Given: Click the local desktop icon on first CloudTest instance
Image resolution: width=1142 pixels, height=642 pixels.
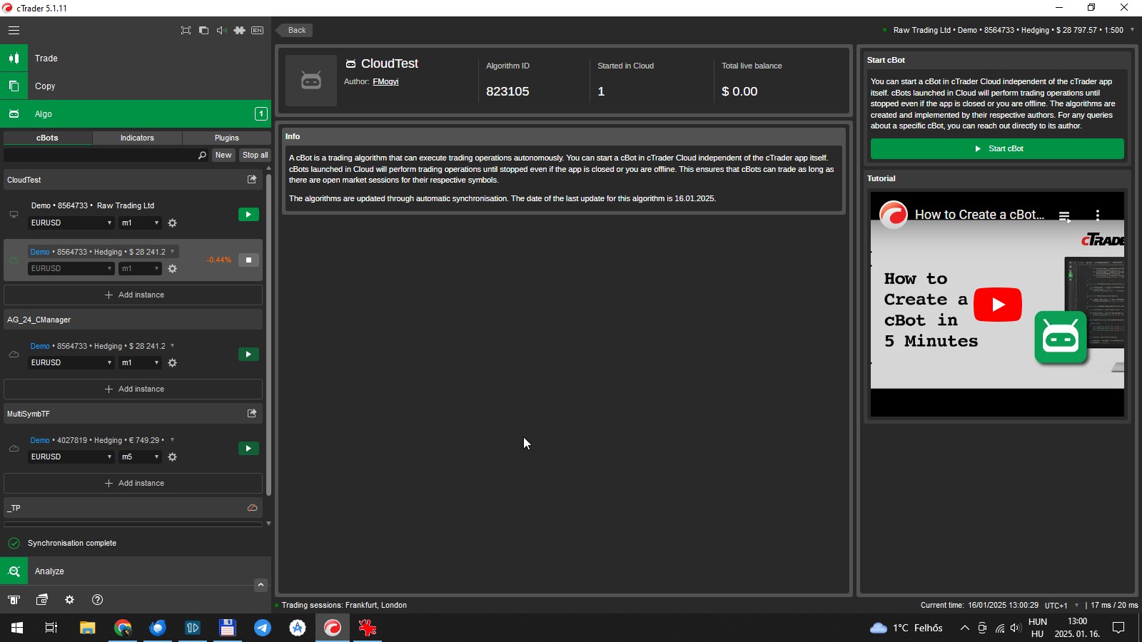Looking at the screenshot, I should (x=14, y=214).
